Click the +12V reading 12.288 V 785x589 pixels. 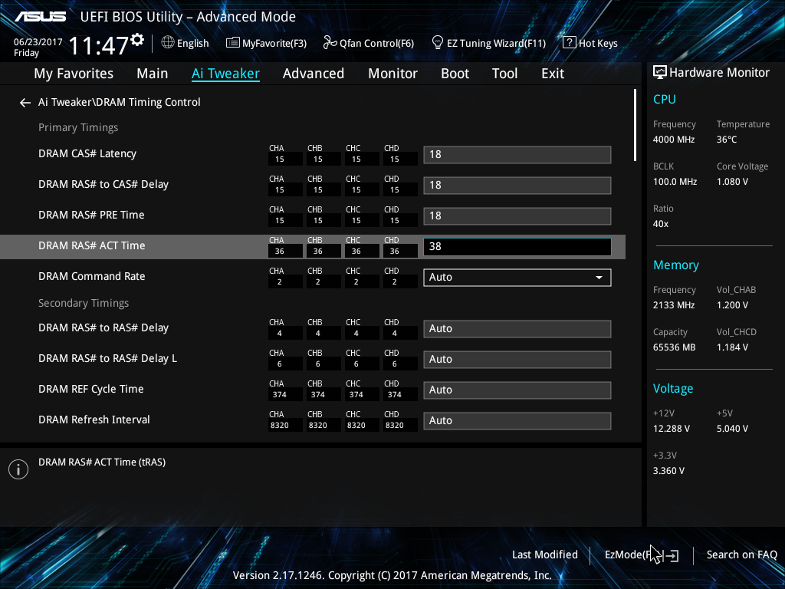(x=672, y=429)
